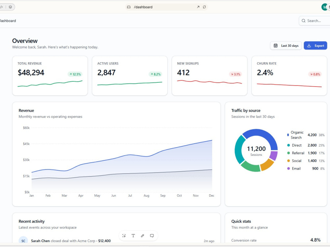Viewport: 330px width, 247px height.
Task: Click the 1,900 Referral sessions count
Action: 312,153
